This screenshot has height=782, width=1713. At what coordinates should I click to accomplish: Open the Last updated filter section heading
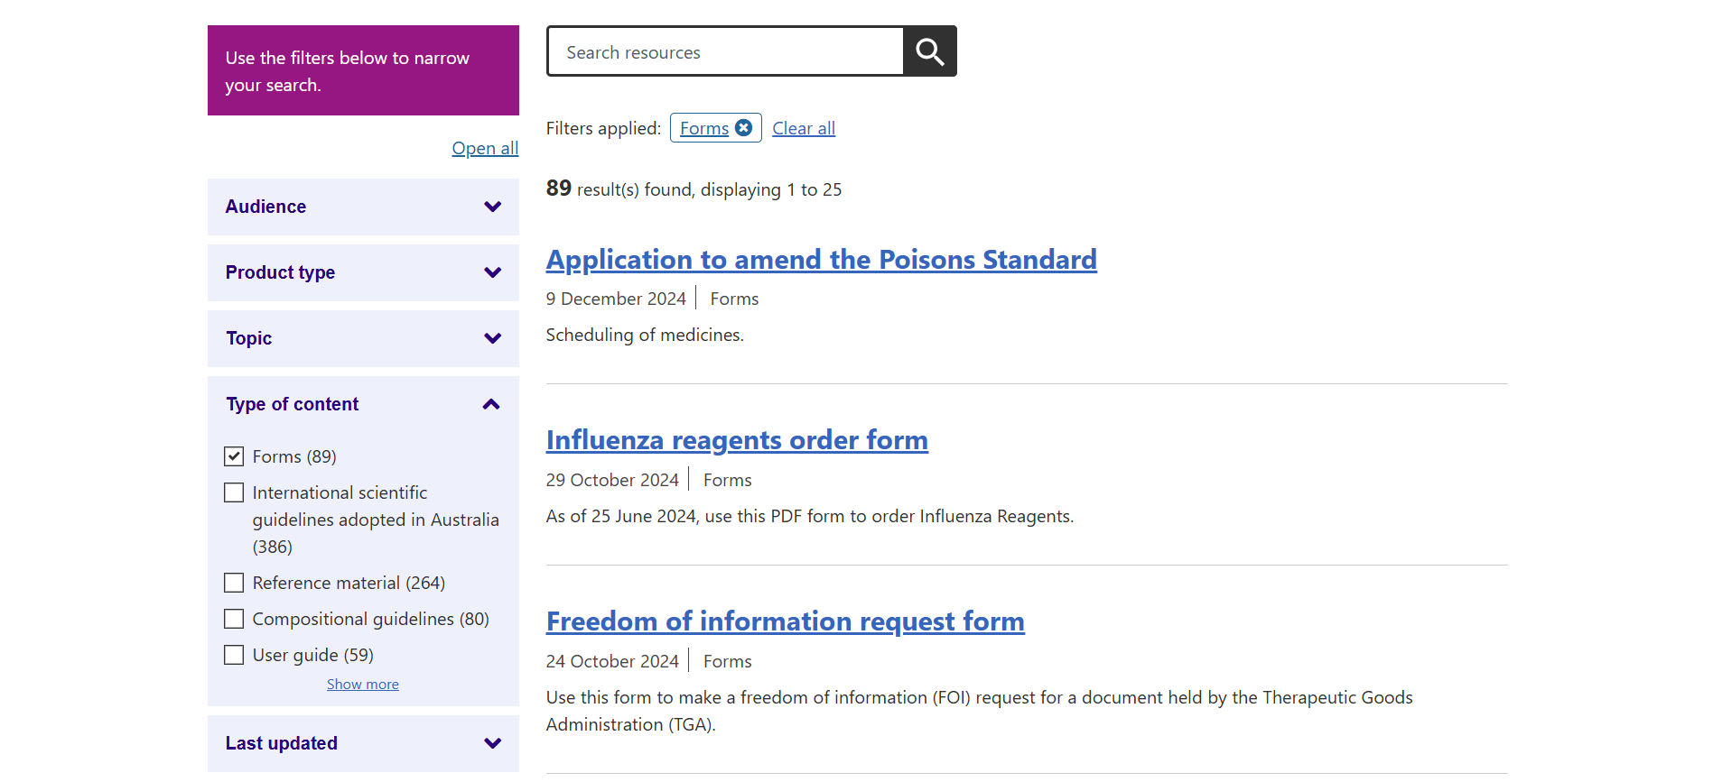[281, 743]
